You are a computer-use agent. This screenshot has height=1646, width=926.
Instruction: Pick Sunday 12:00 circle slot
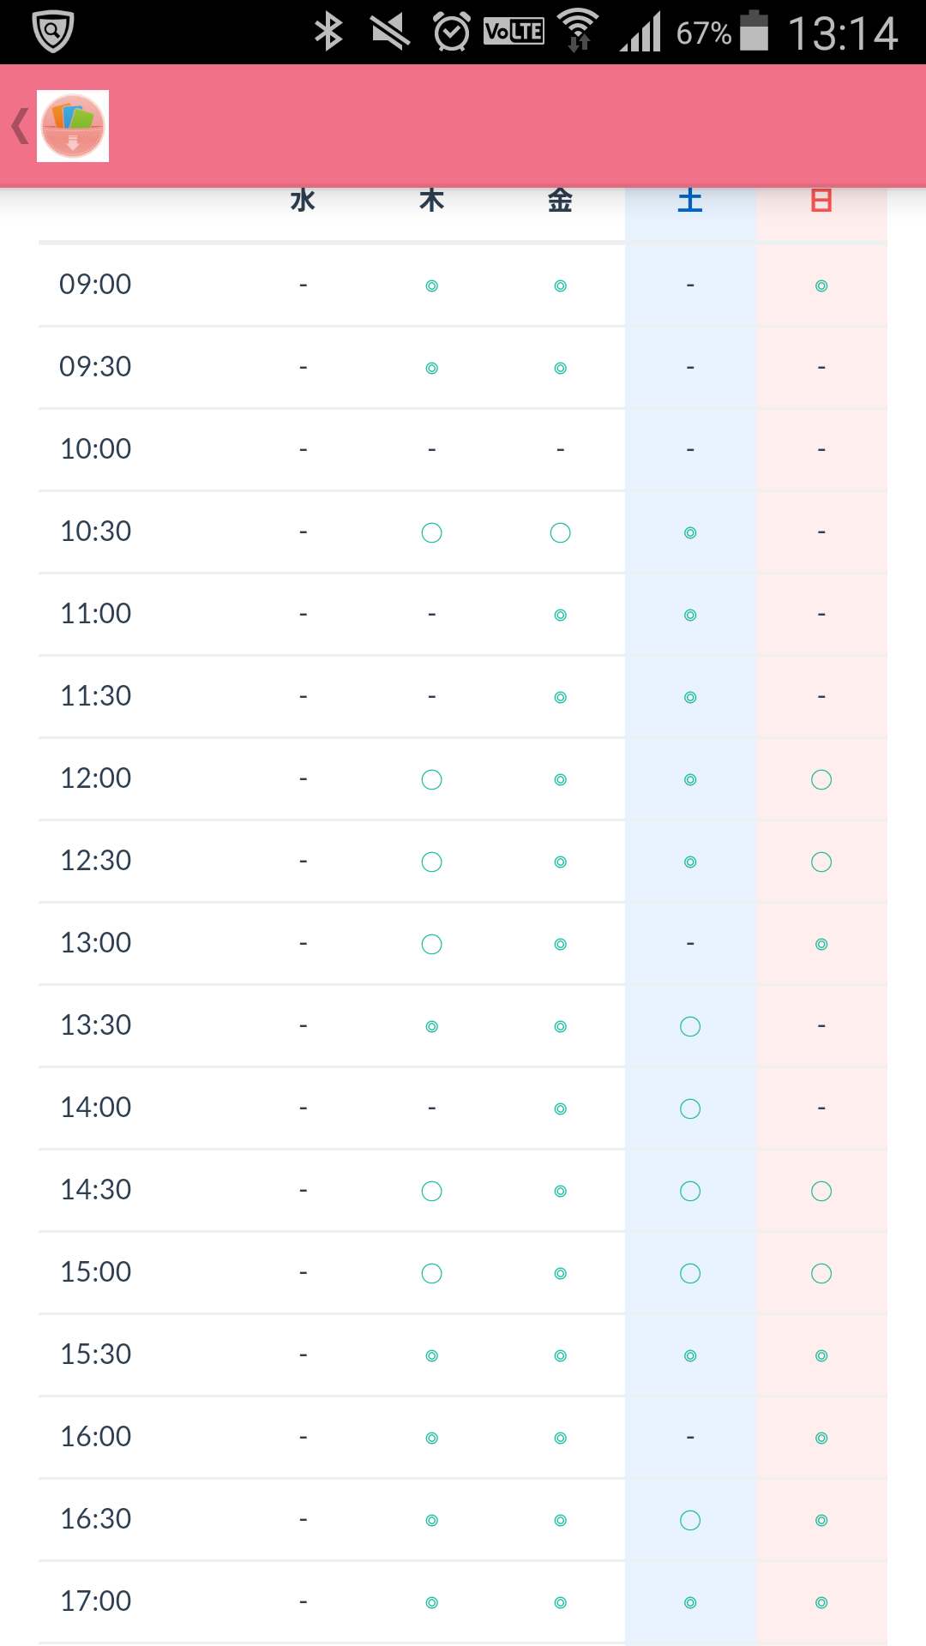tap(821, 779)
